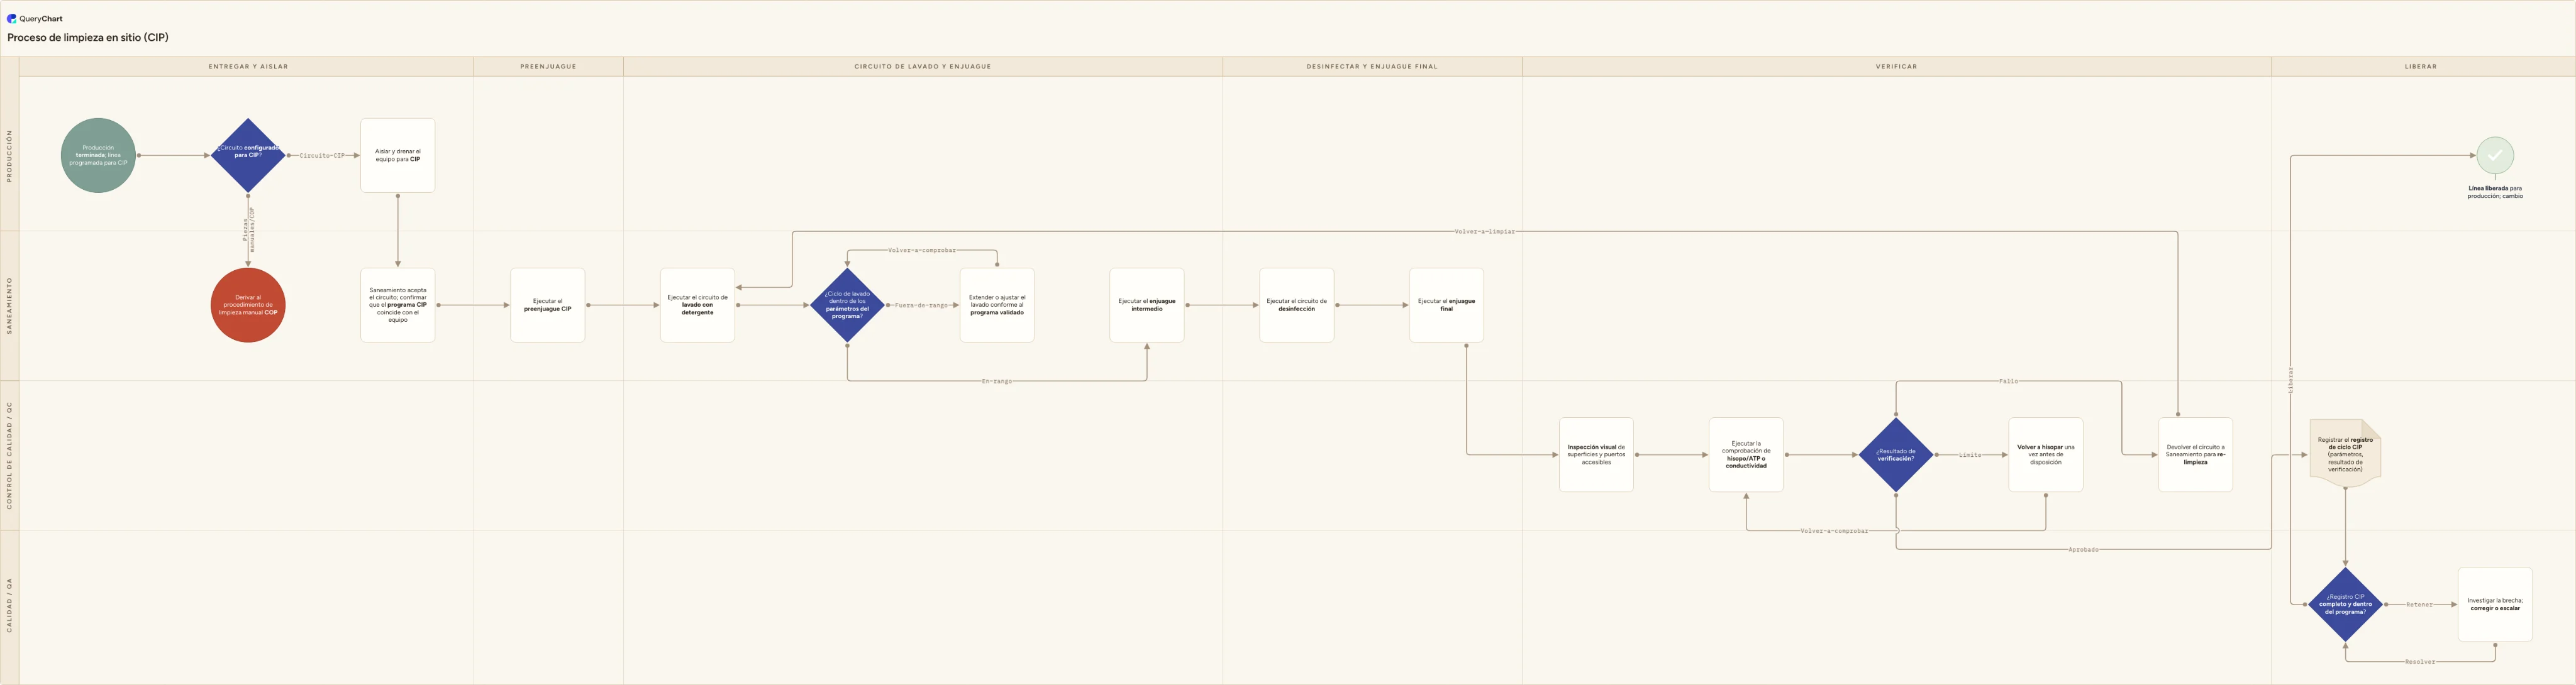Click the 'Ejecutar el circuito de desinfección' step
The image size is (2576, 685).
1297,305
